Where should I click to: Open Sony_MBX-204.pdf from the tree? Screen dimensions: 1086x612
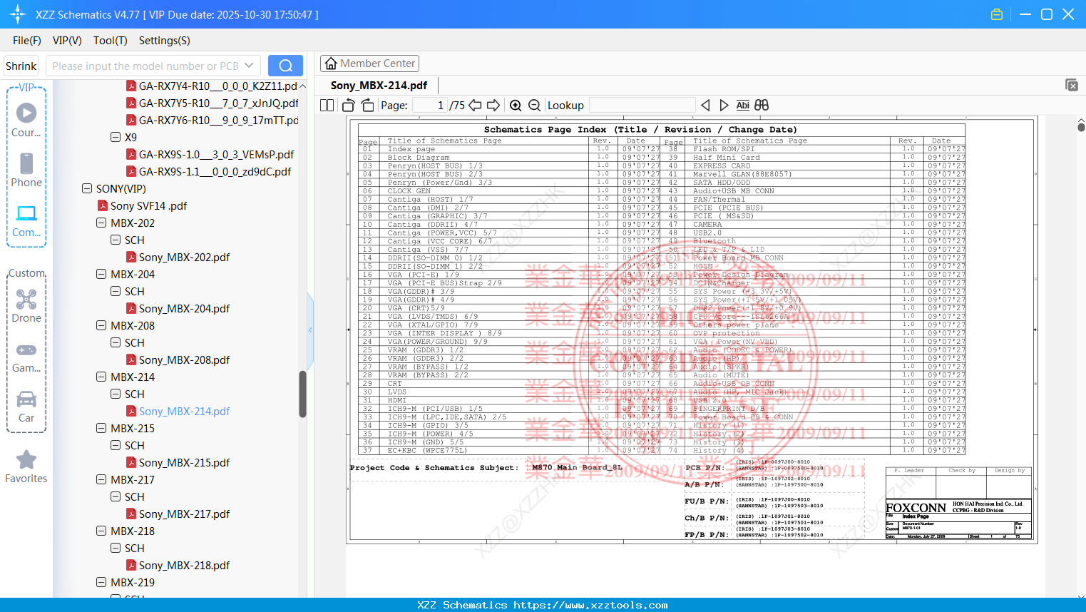click(184, 308)
